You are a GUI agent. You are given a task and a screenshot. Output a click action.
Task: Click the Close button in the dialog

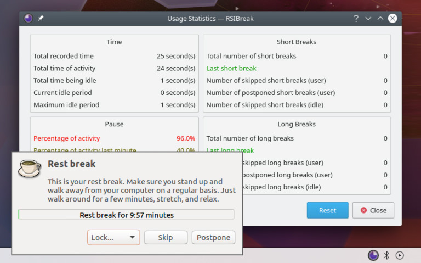[x=373, y=210]
